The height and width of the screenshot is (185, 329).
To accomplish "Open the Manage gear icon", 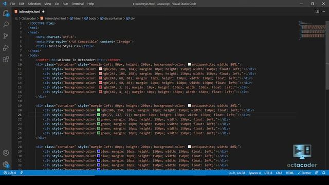I will click(6, 164).
